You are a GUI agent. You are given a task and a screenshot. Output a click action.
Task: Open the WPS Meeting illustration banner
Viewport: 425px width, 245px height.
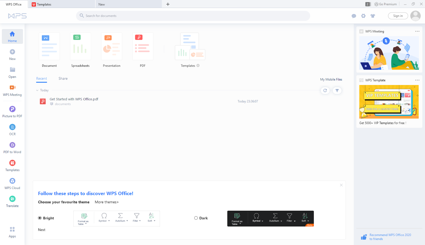(x=389, y=53)
